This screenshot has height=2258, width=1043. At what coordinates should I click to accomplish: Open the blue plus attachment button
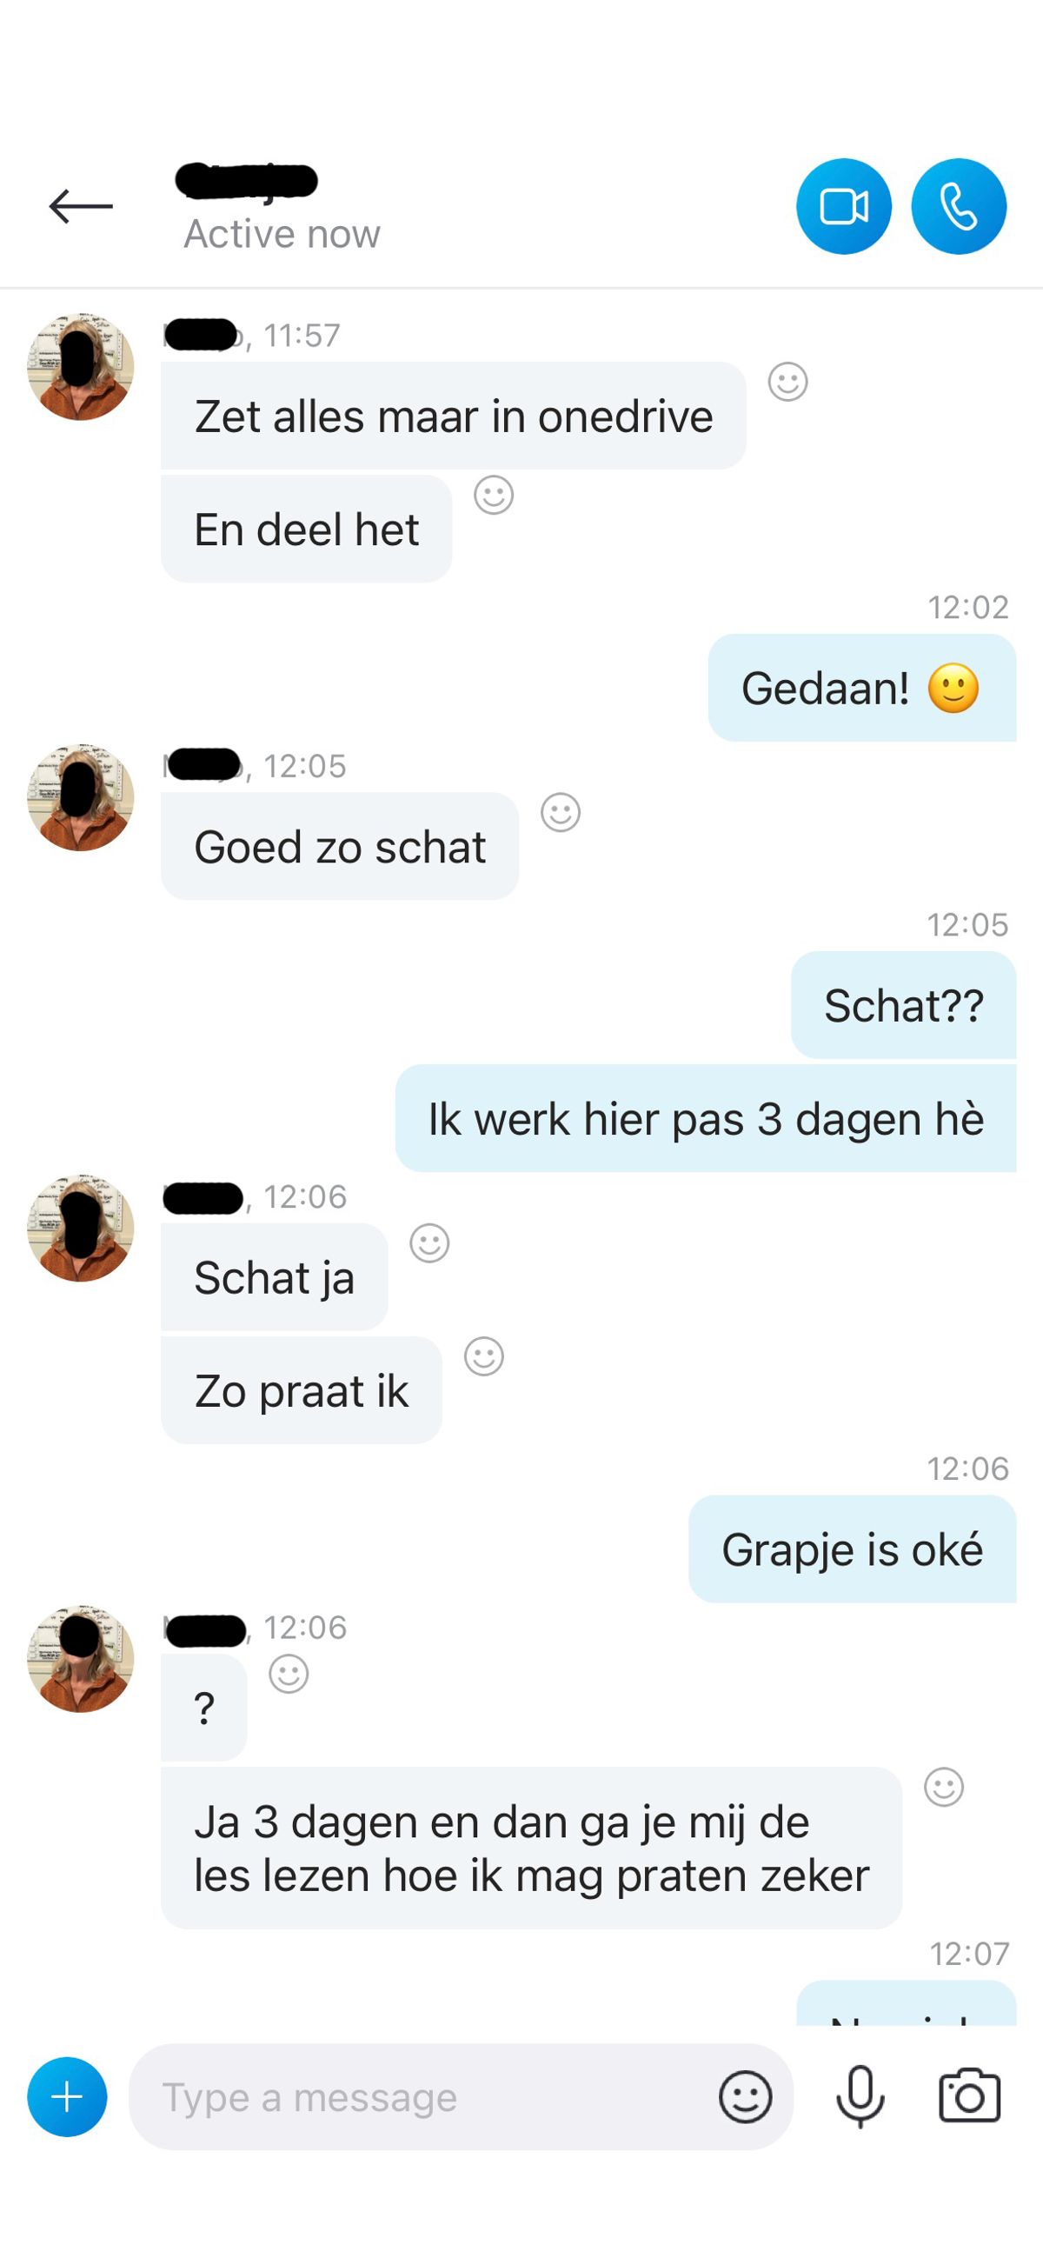(x=68, y=2097)
